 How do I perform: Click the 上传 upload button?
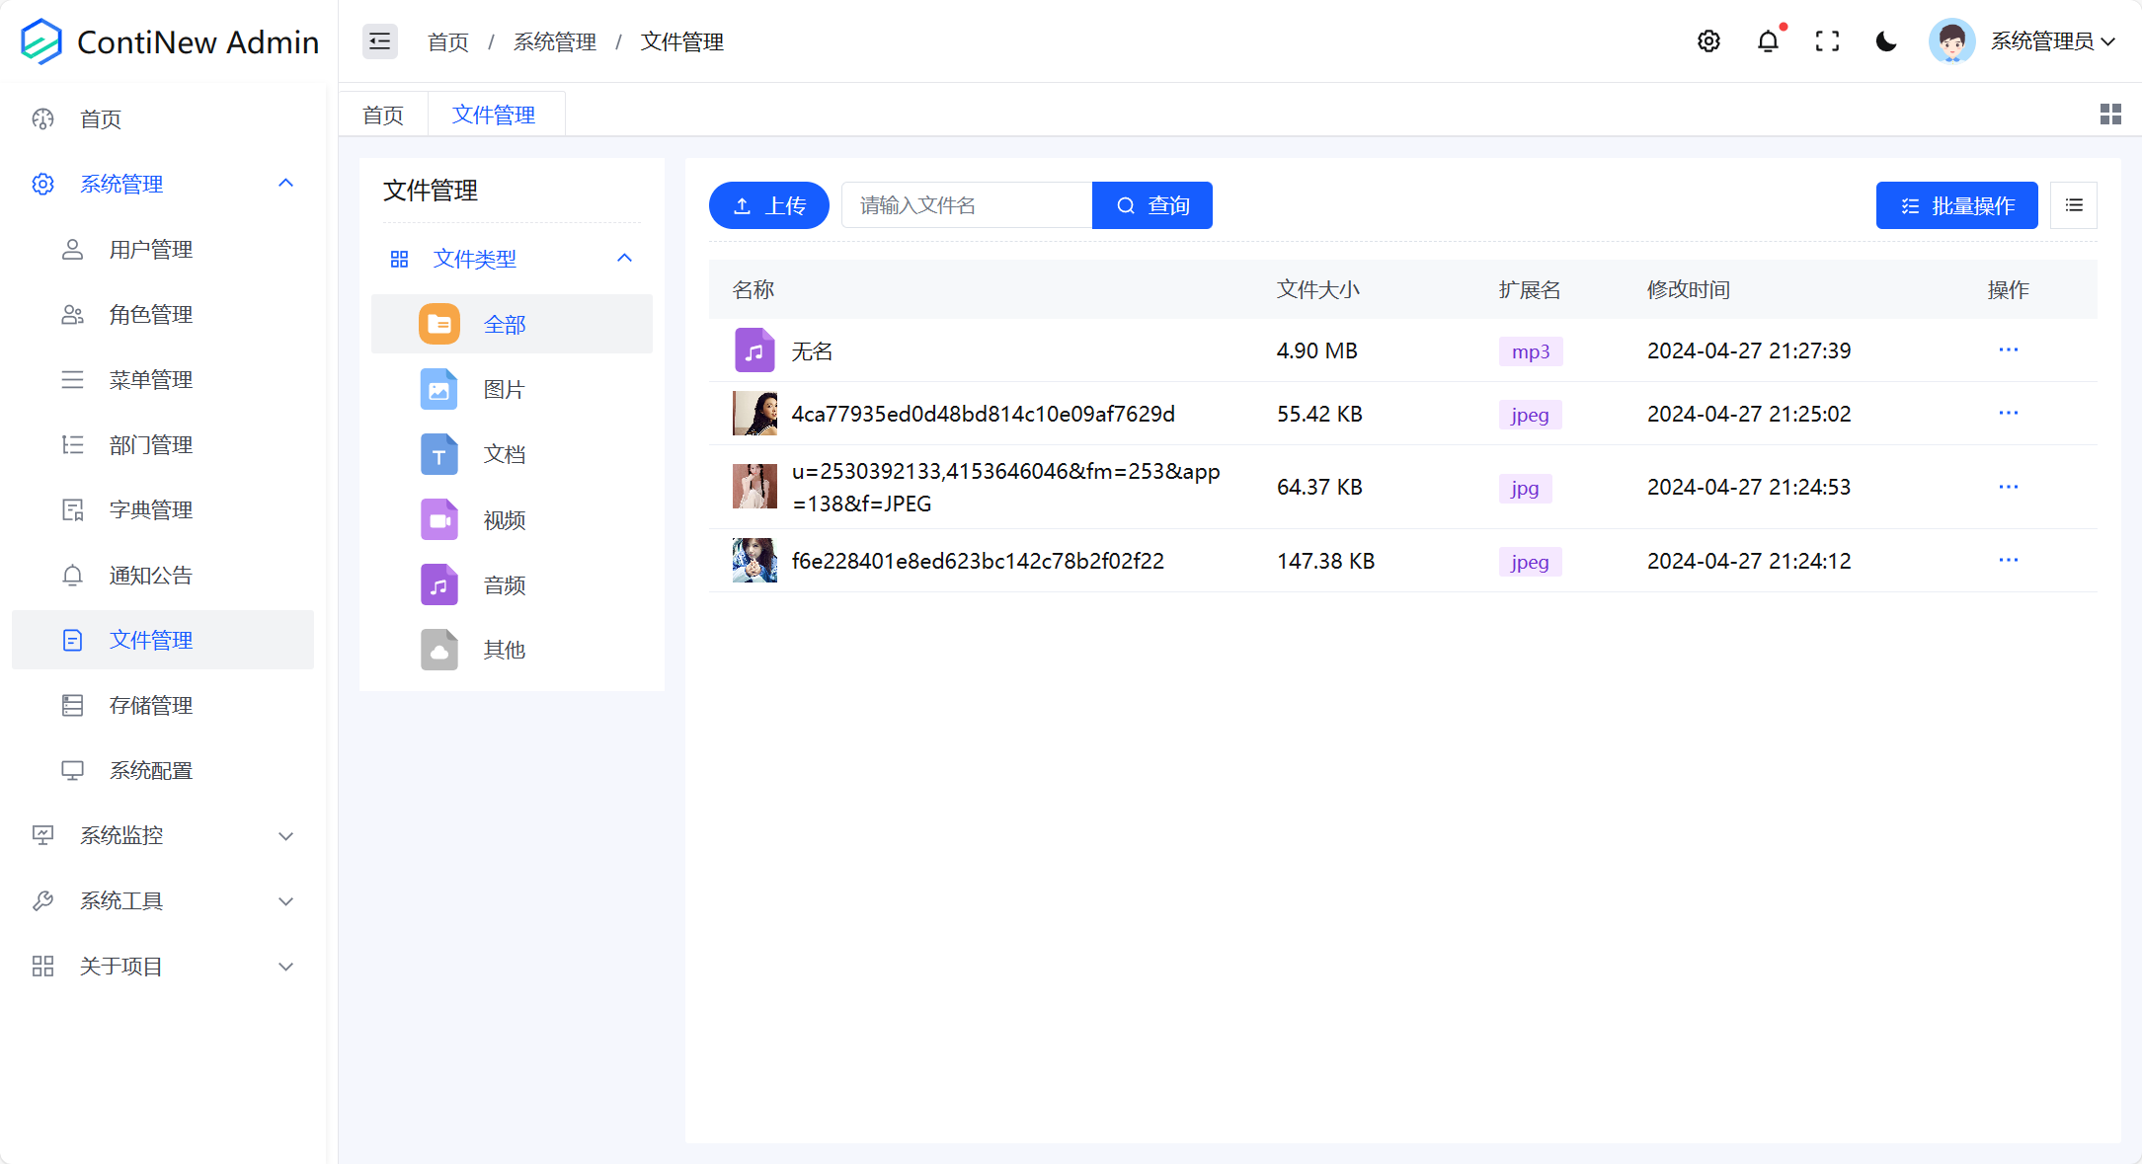[x=768, y=204]
